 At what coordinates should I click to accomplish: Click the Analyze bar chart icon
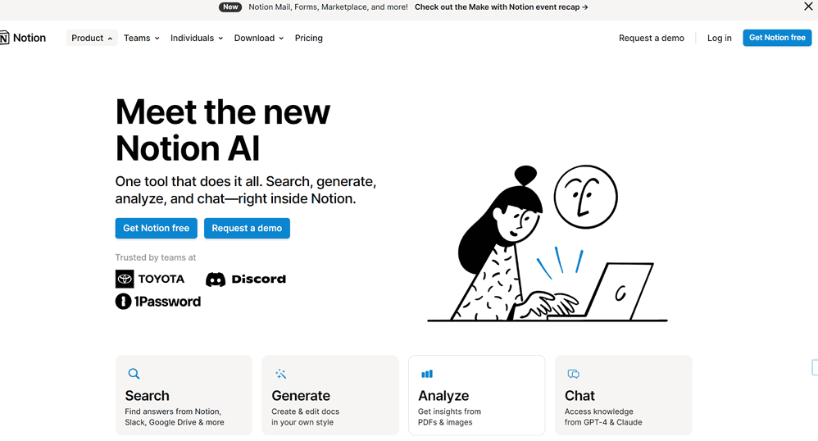click(427, 374)
